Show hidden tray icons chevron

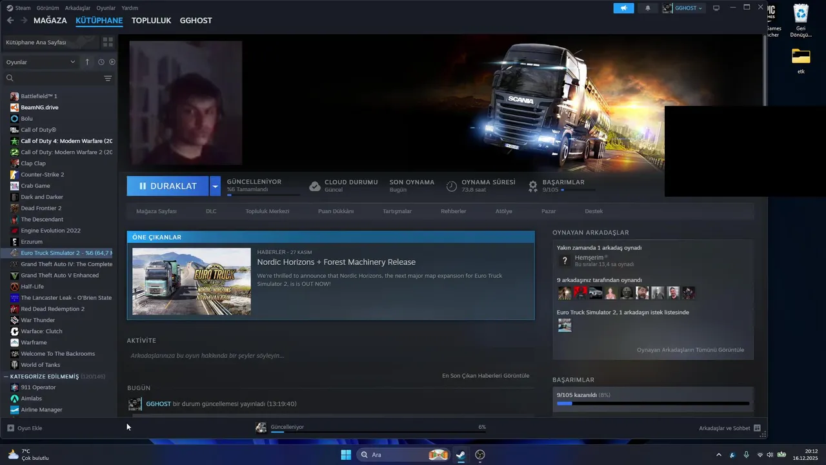click(x=719, y=455)
